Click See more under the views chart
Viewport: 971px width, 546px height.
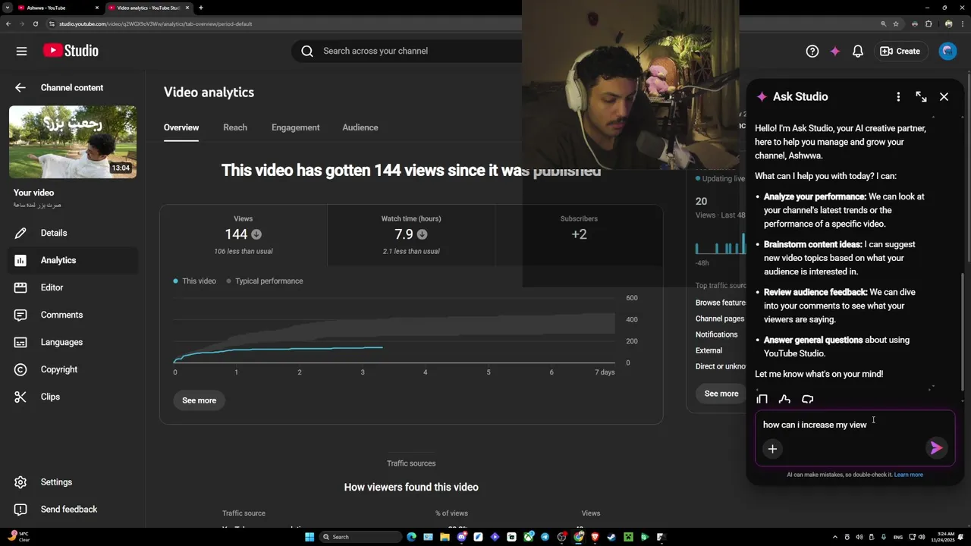tap(200, 400)
